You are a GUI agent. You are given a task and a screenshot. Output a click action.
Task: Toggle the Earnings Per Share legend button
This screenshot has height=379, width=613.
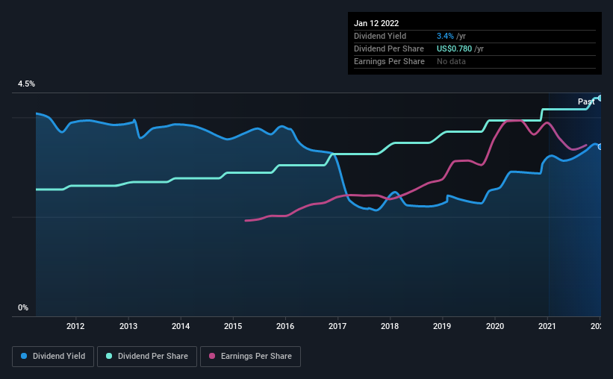[250, 357]
